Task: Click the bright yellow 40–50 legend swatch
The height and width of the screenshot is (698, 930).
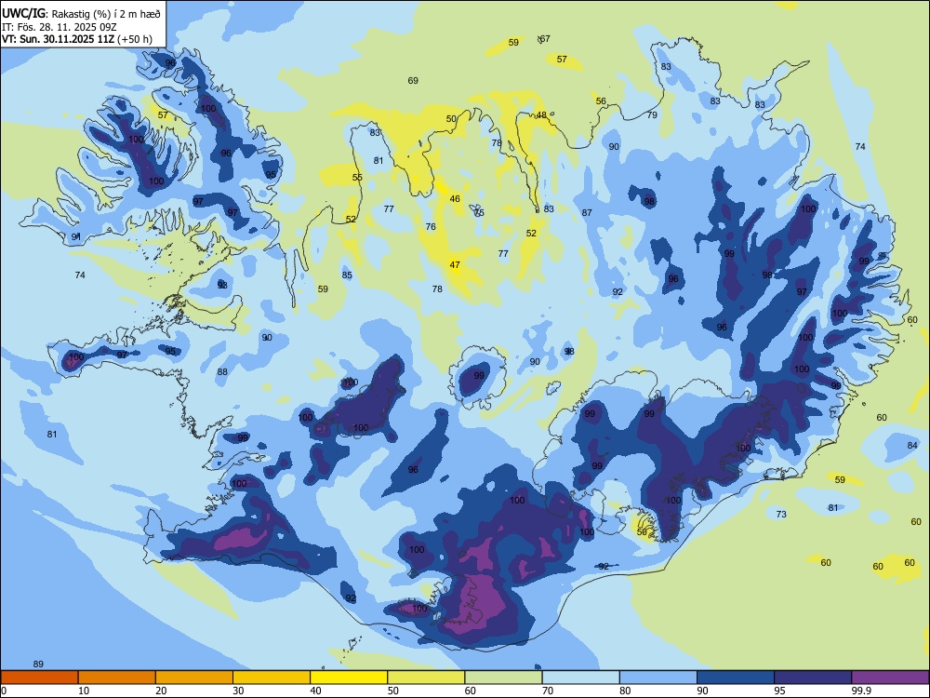Action: (x=349, y=678)
